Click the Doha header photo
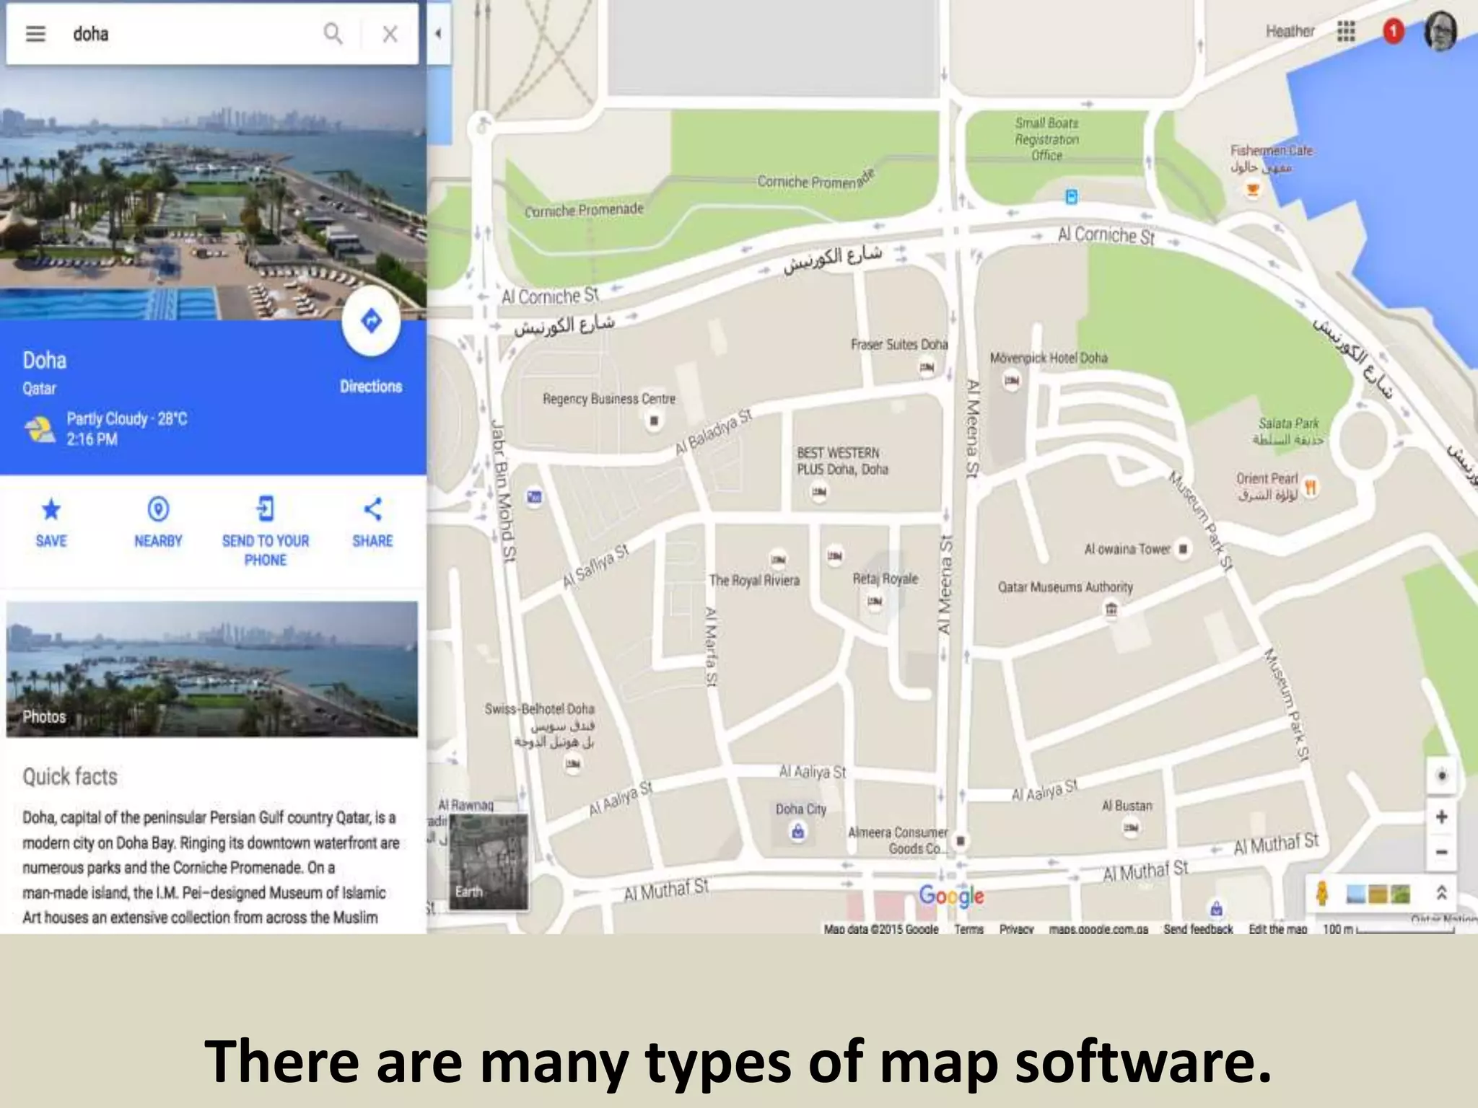Image resolution: width=1478 pixels, height=1108 pixels. 213,193
